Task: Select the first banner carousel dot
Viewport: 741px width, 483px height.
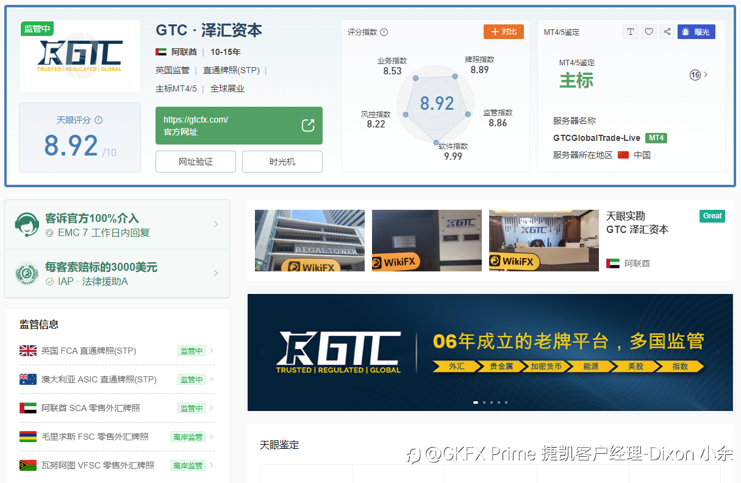Action: pos(476,402)
